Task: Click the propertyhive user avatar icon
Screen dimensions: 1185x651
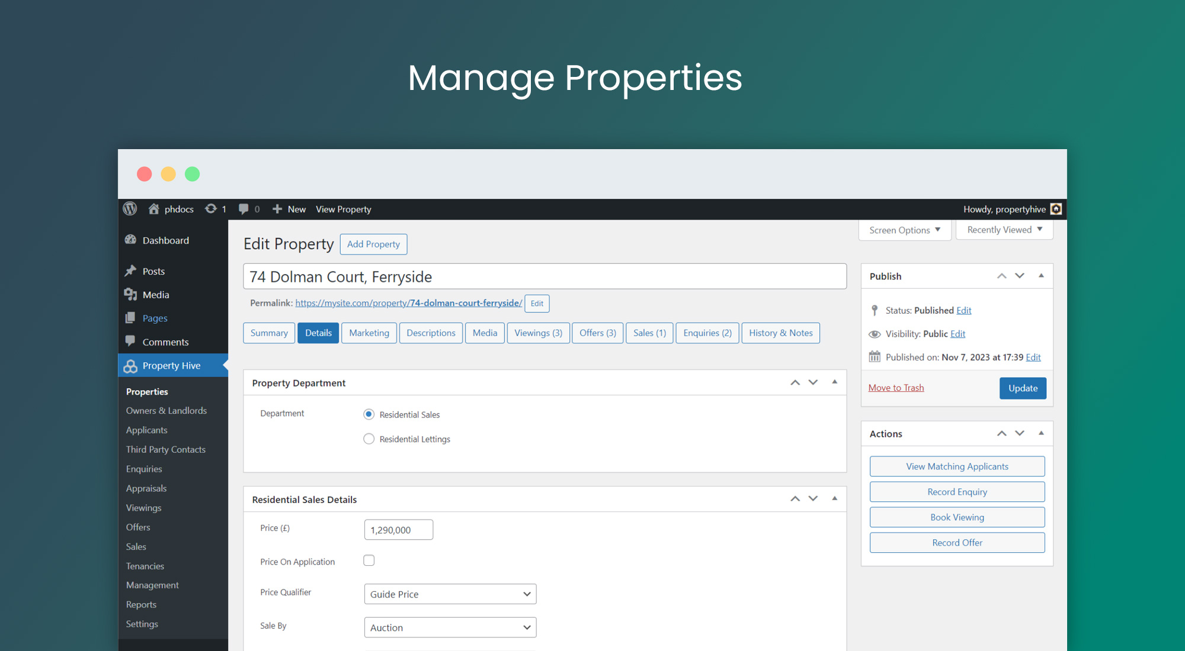Action: coord(1056,209)
